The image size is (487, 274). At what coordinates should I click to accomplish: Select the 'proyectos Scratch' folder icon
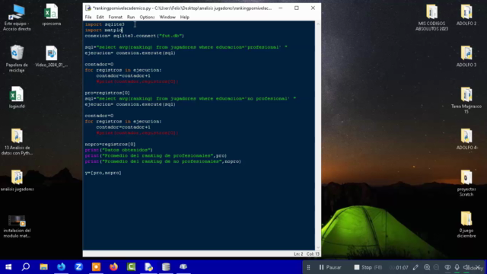(466, 183)
